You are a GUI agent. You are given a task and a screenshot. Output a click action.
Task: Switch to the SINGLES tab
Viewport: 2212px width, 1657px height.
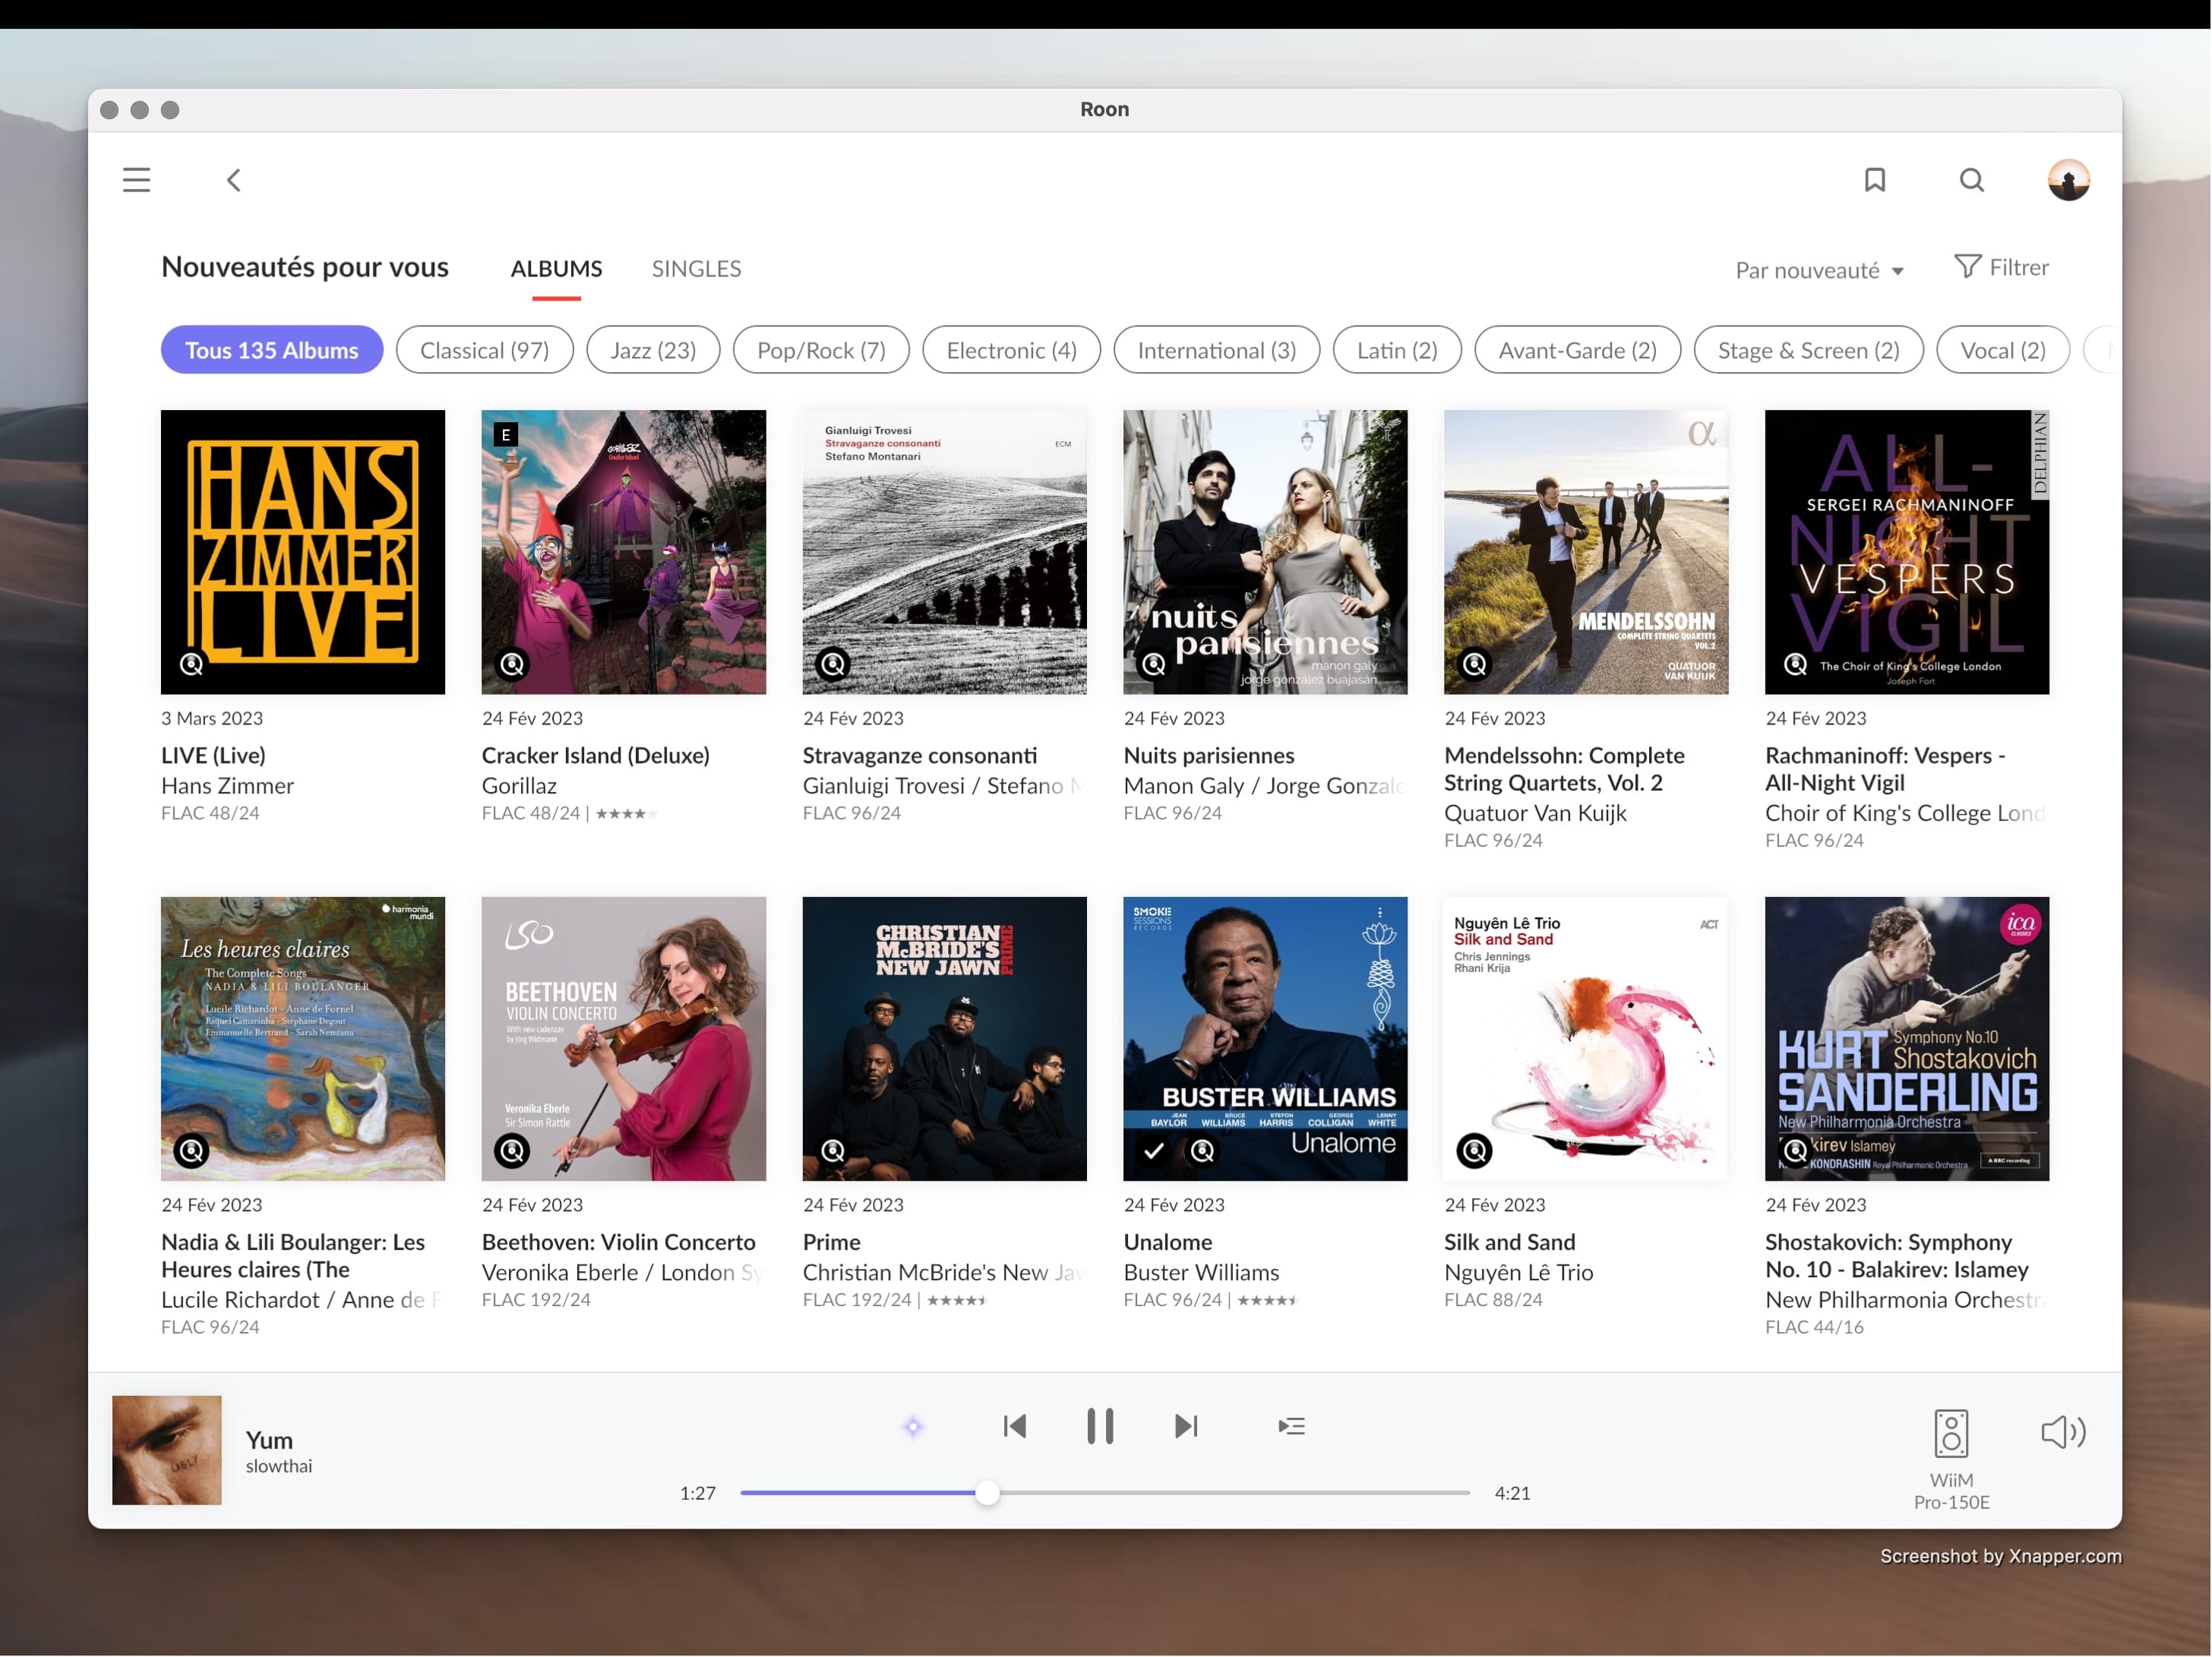696,268
